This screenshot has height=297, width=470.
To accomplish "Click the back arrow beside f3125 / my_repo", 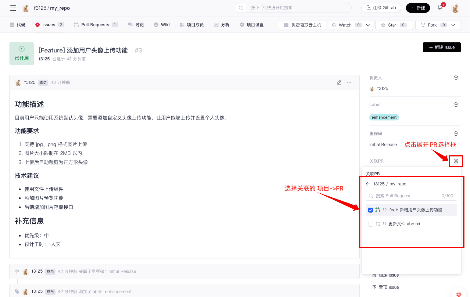I will pos(368,184).
